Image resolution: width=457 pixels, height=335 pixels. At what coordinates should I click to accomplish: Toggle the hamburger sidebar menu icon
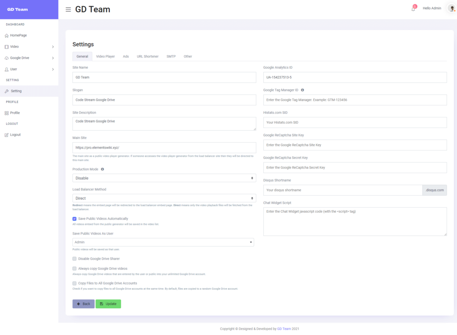pyautogui.click(x=68, y=9)
